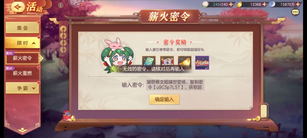Add gold ingots with the plus icon

(265, 4)
